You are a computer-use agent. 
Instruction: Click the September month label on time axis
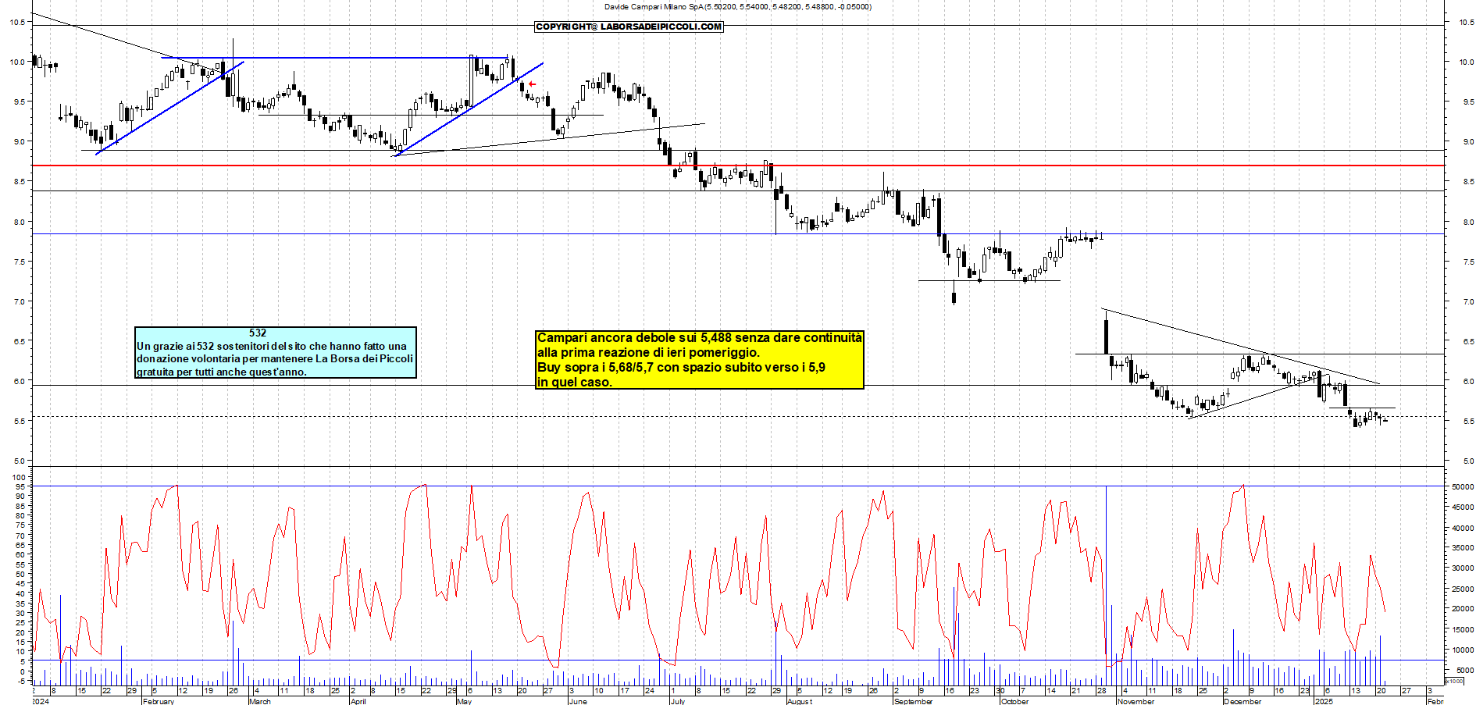[913, 701]
